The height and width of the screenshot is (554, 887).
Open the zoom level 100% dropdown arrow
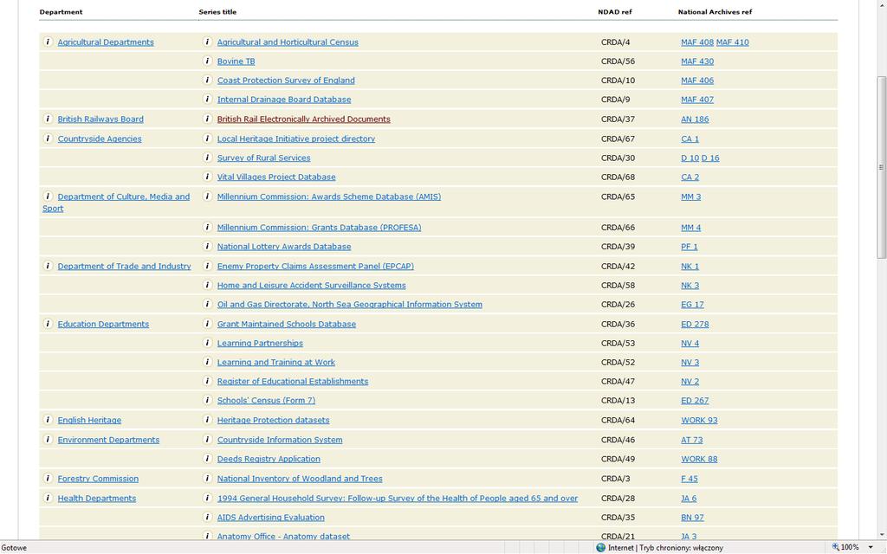871,547
